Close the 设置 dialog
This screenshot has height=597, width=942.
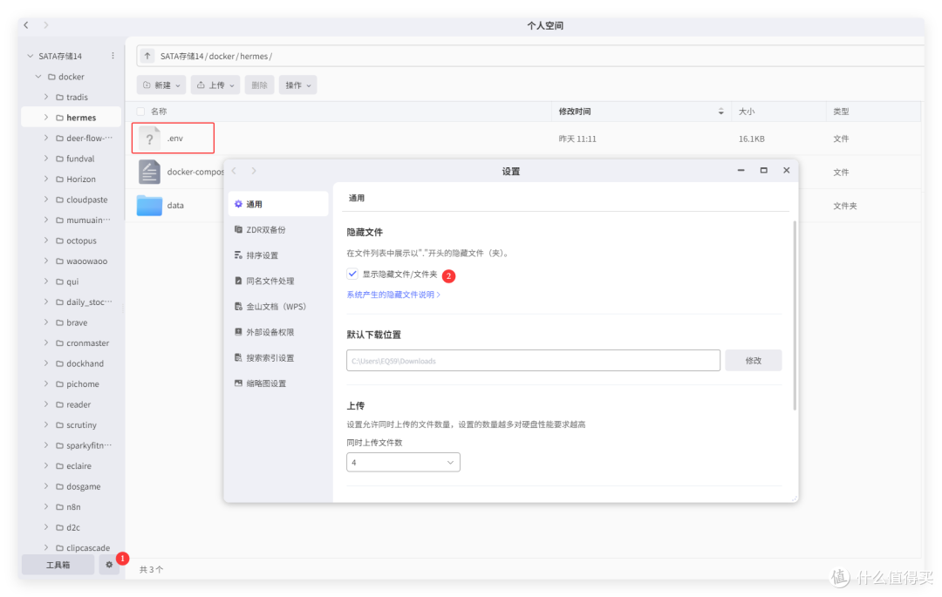click(787, 171)
